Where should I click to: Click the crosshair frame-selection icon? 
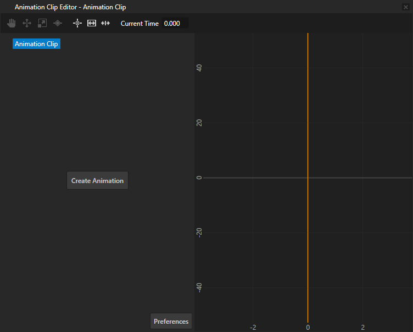point(77,23)
